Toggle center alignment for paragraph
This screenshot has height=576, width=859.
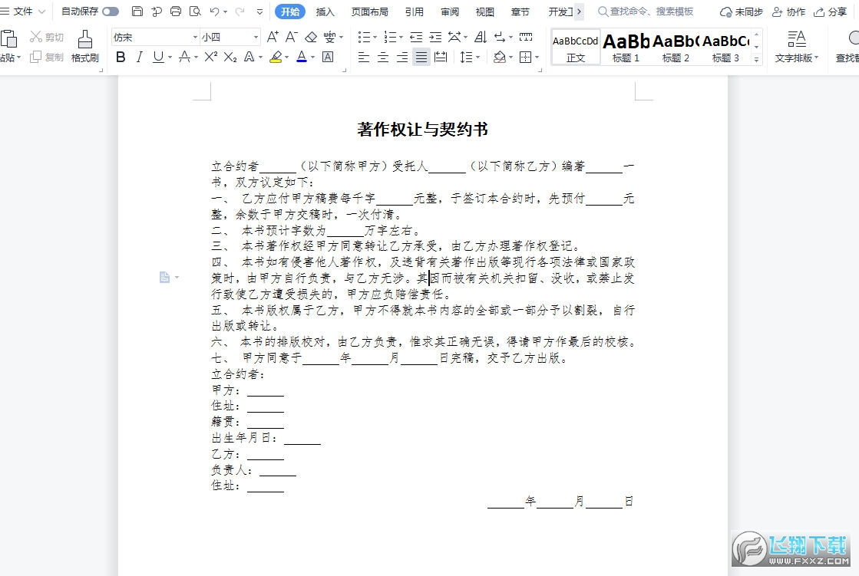coord(383,57)
